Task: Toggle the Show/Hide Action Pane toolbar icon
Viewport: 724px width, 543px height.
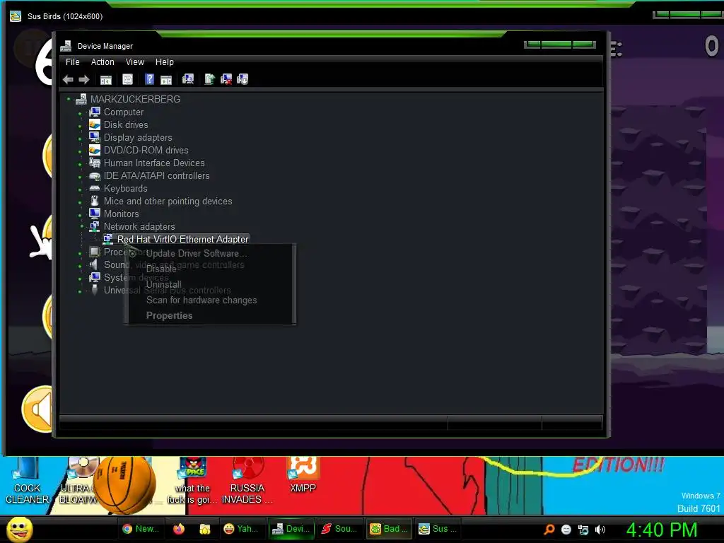Action: 166,79
